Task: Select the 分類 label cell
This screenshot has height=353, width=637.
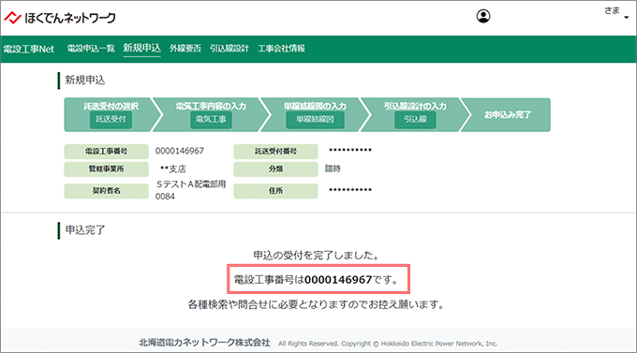Action: point(275,169)
